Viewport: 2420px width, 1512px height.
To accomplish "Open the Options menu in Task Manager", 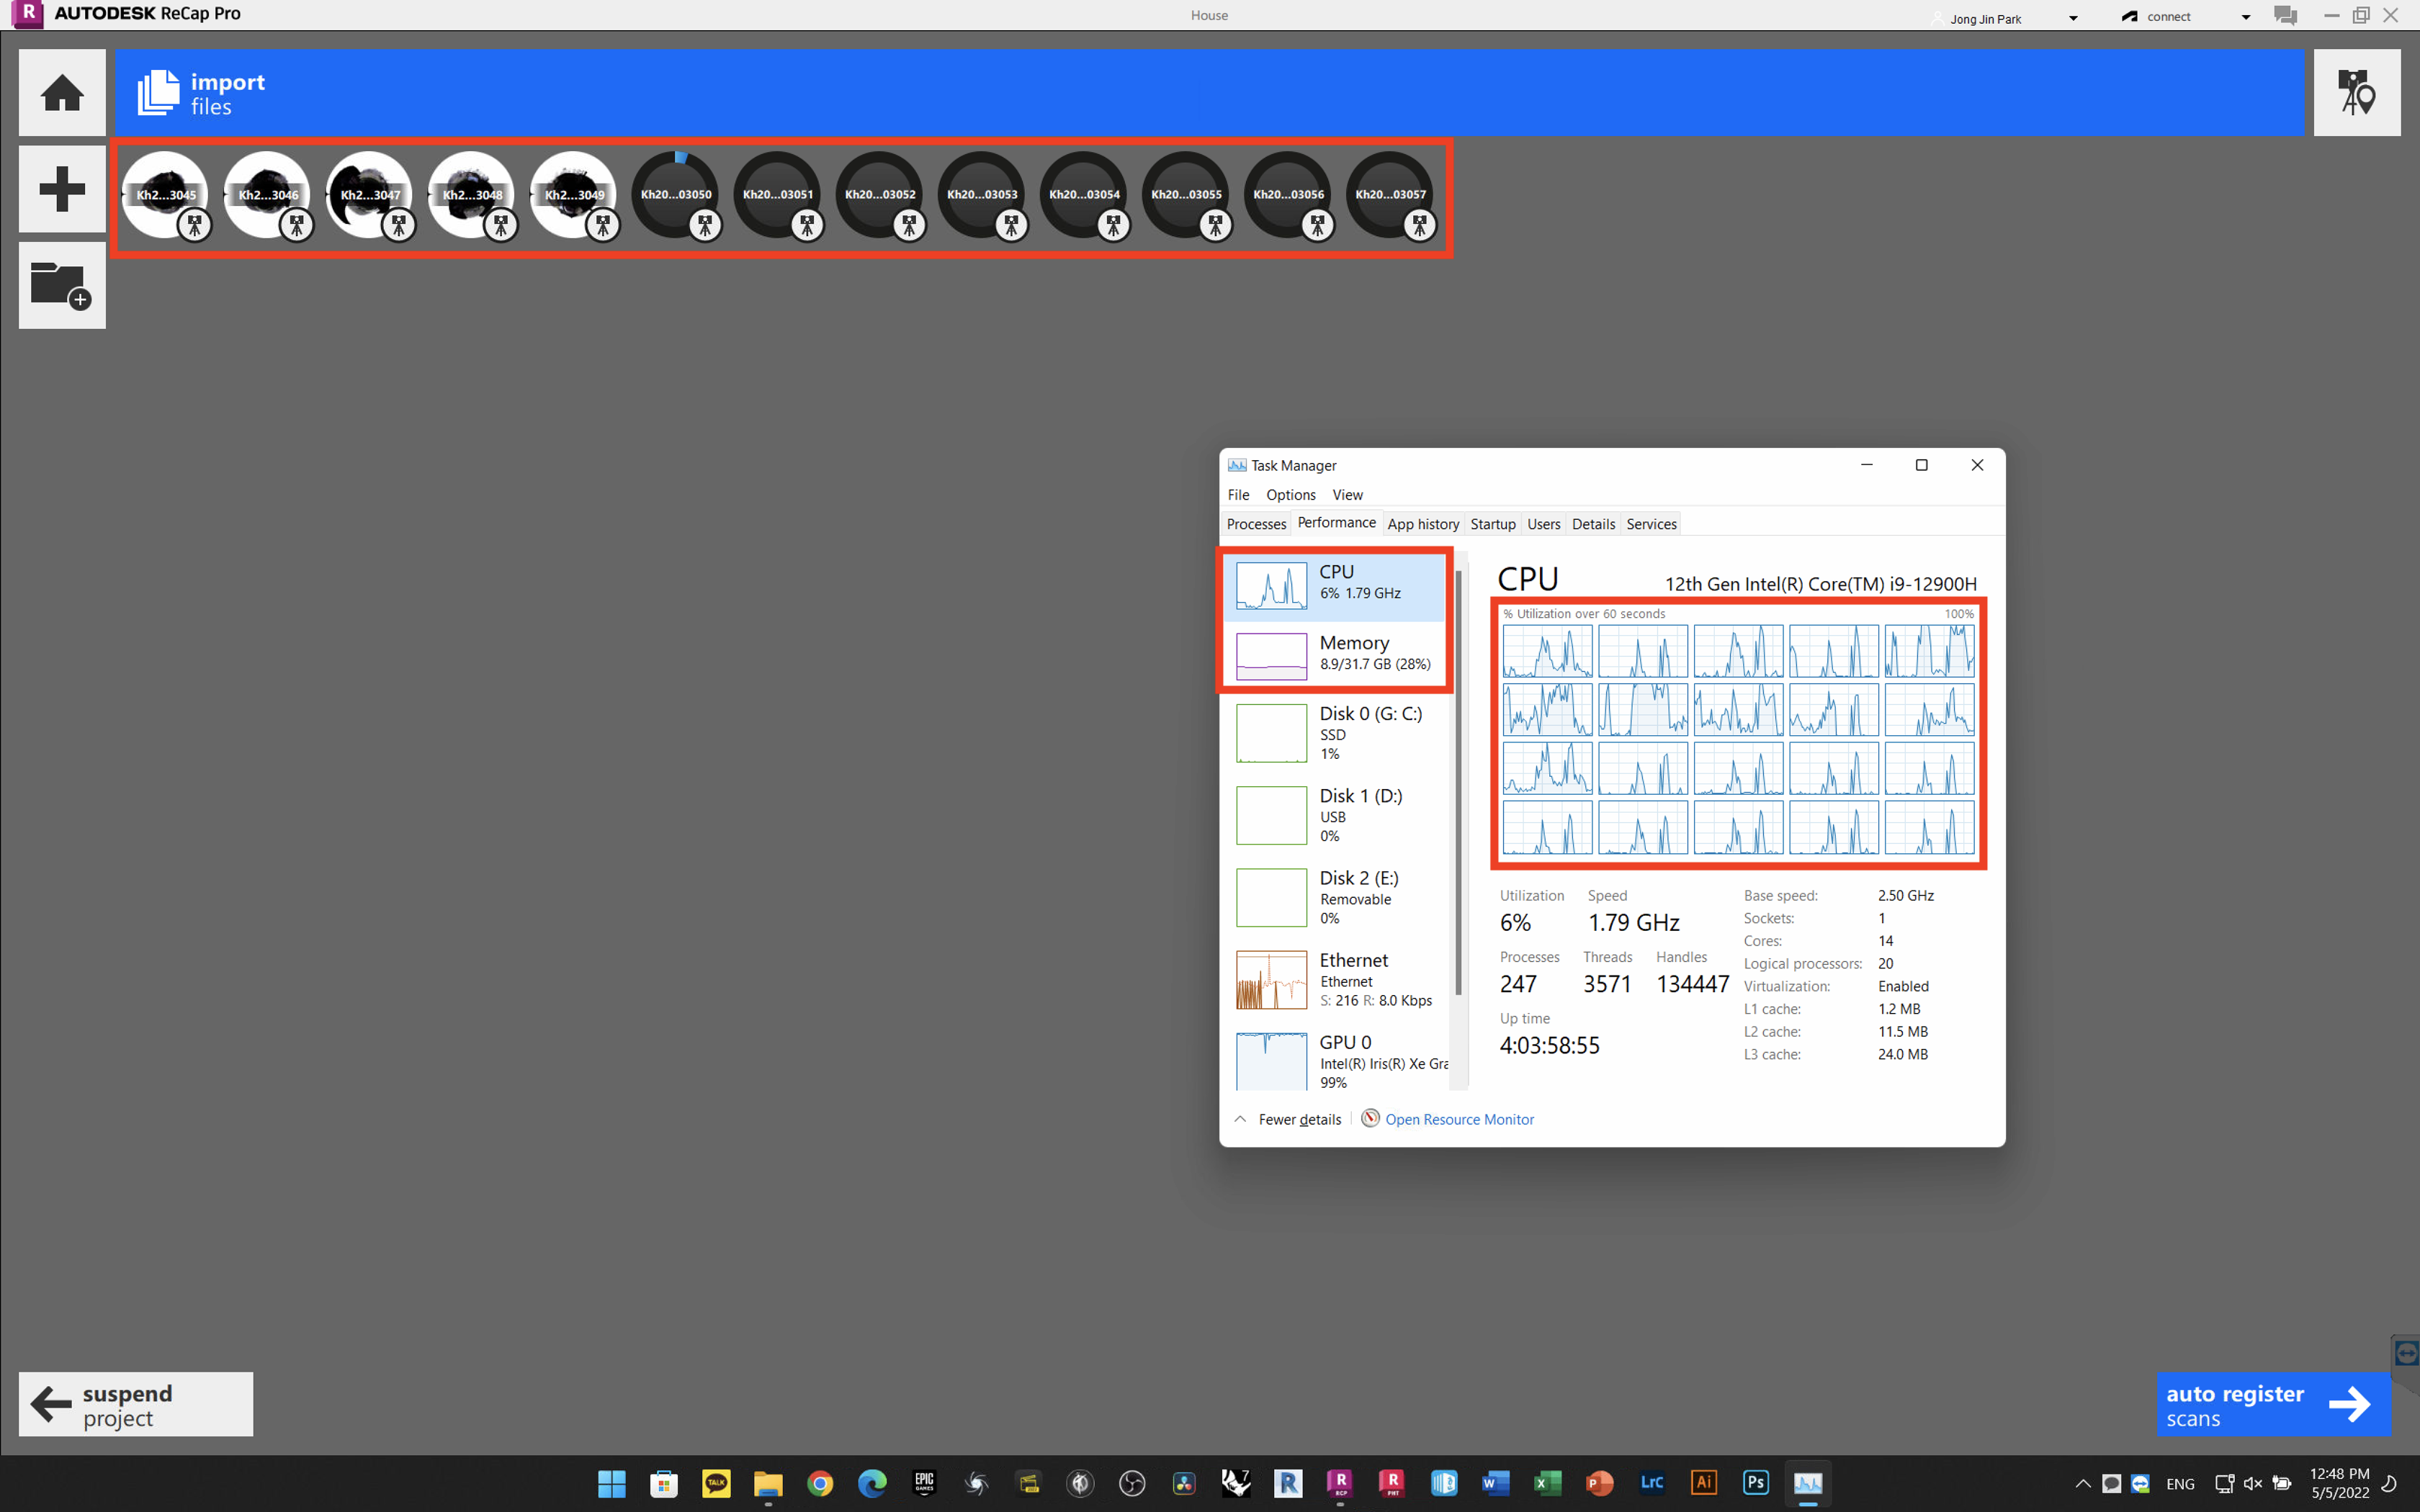I will (1290, 495).
